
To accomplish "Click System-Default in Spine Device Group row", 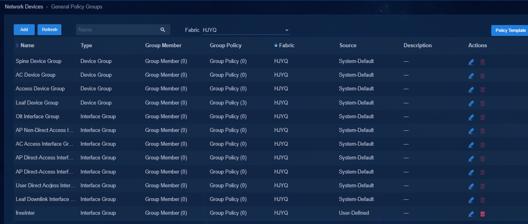I will pos(356,61).
